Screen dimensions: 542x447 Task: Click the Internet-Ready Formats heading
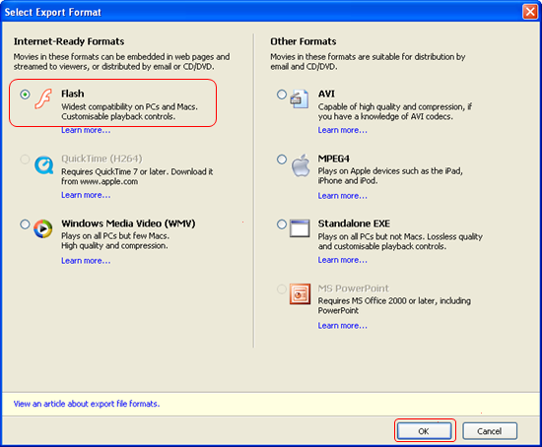pos(69,41)
